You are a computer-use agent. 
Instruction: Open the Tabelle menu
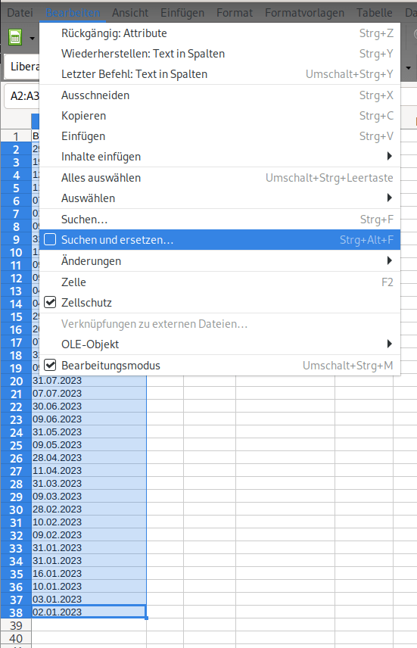pyautogui.click(x=375, y=13)
